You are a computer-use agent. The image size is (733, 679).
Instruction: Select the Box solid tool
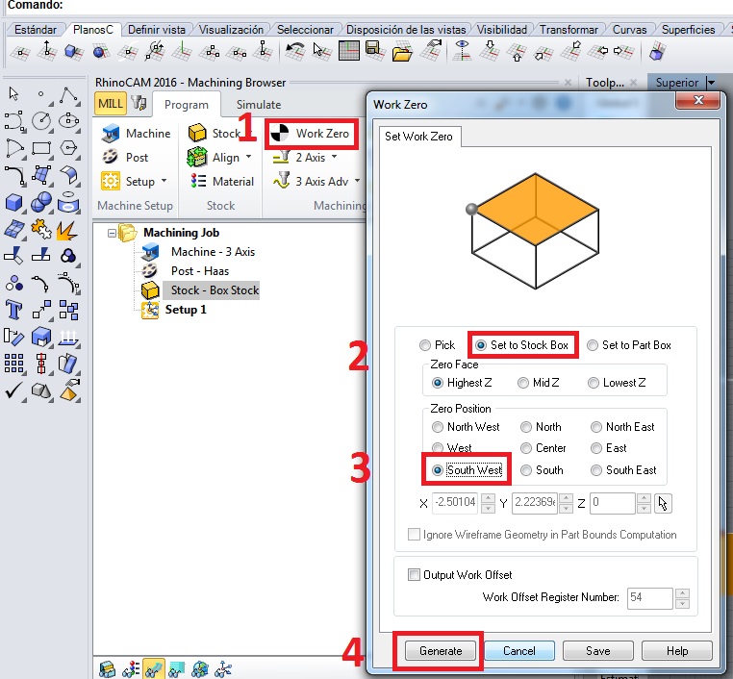[x=13, y=203]
